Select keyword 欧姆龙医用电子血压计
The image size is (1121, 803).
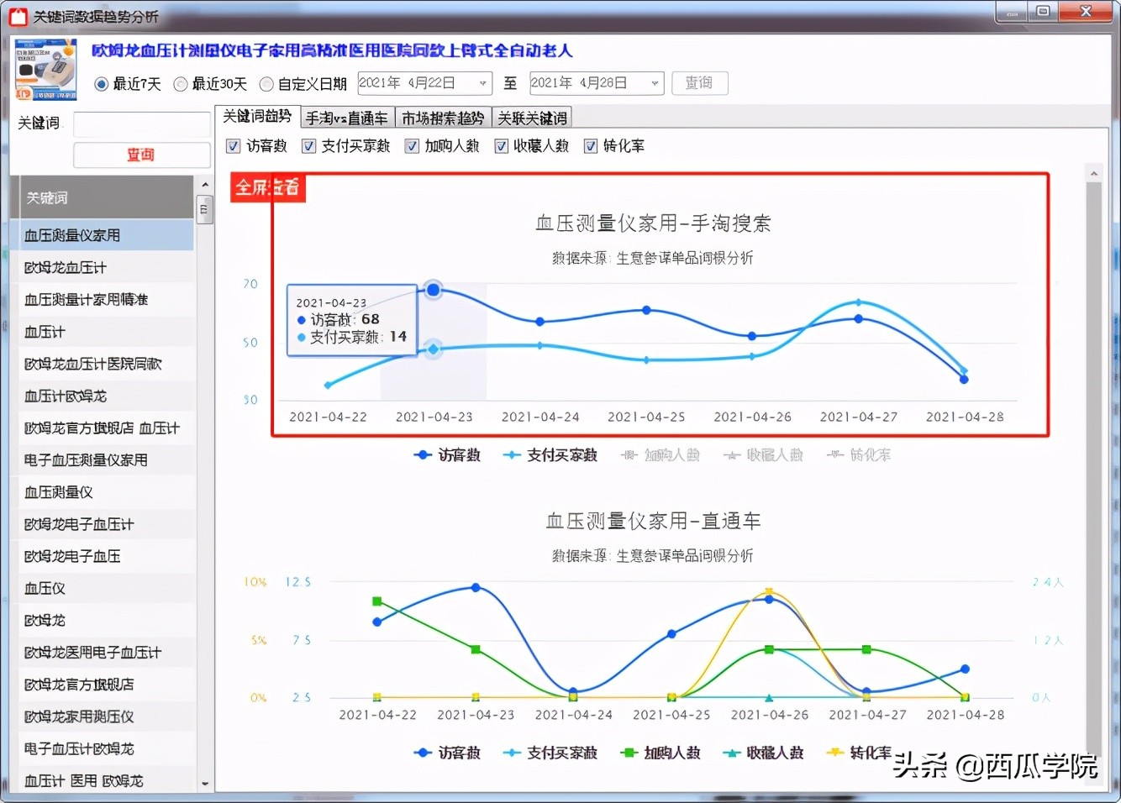coord(104,652)
